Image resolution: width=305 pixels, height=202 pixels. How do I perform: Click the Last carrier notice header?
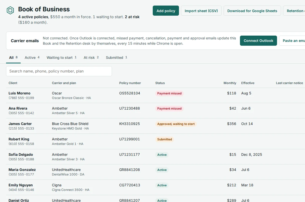[289, 83]
